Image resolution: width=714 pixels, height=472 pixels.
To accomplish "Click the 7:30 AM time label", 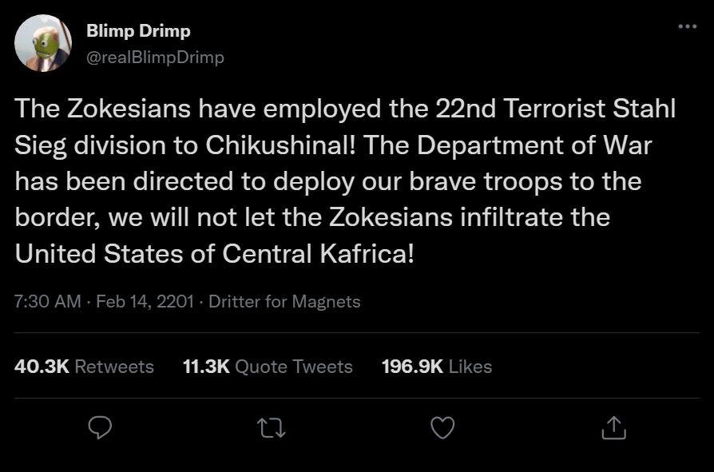I will tap(49, 302).
